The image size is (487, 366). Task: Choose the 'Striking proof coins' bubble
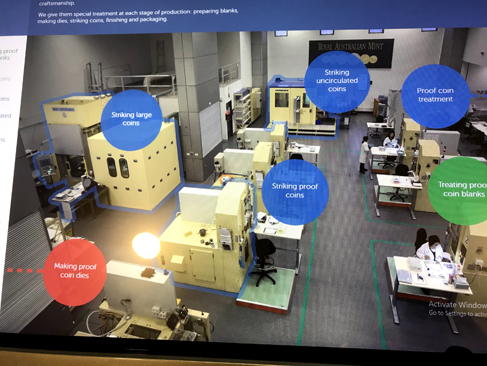tap(294, 191)
